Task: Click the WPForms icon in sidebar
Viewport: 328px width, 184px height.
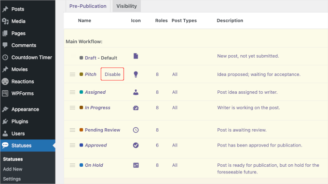Action: [x=5, y=93]
